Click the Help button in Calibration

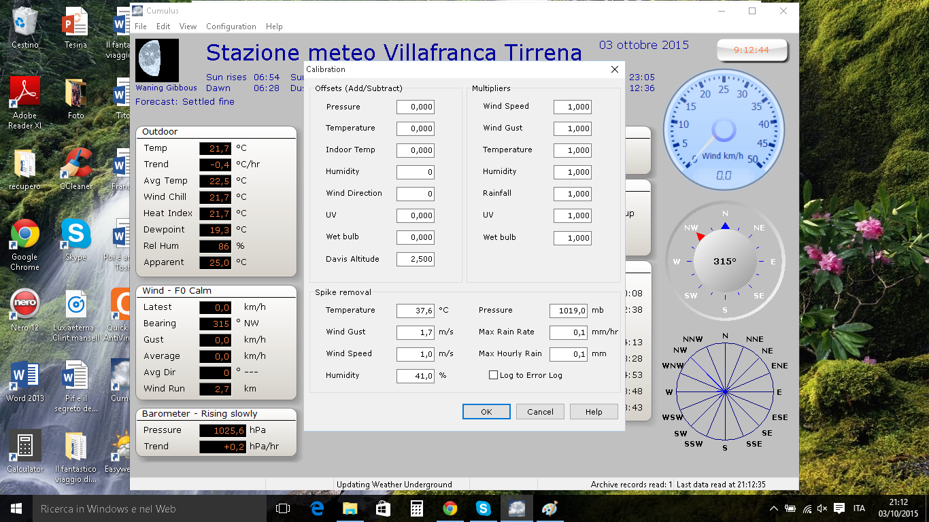[x=594, y=412]
